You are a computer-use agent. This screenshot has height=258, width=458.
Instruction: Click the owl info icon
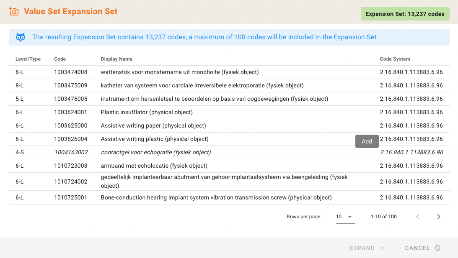coord(21,37)
